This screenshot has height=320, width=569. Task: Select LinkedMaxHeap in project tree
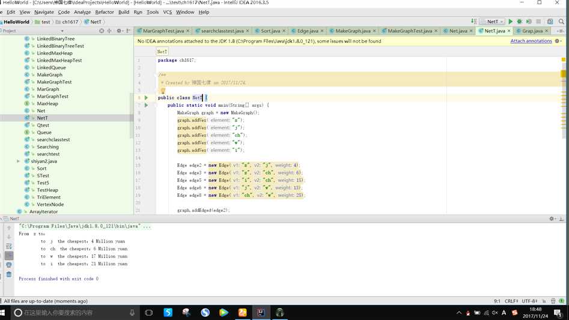tap(55, 53)
